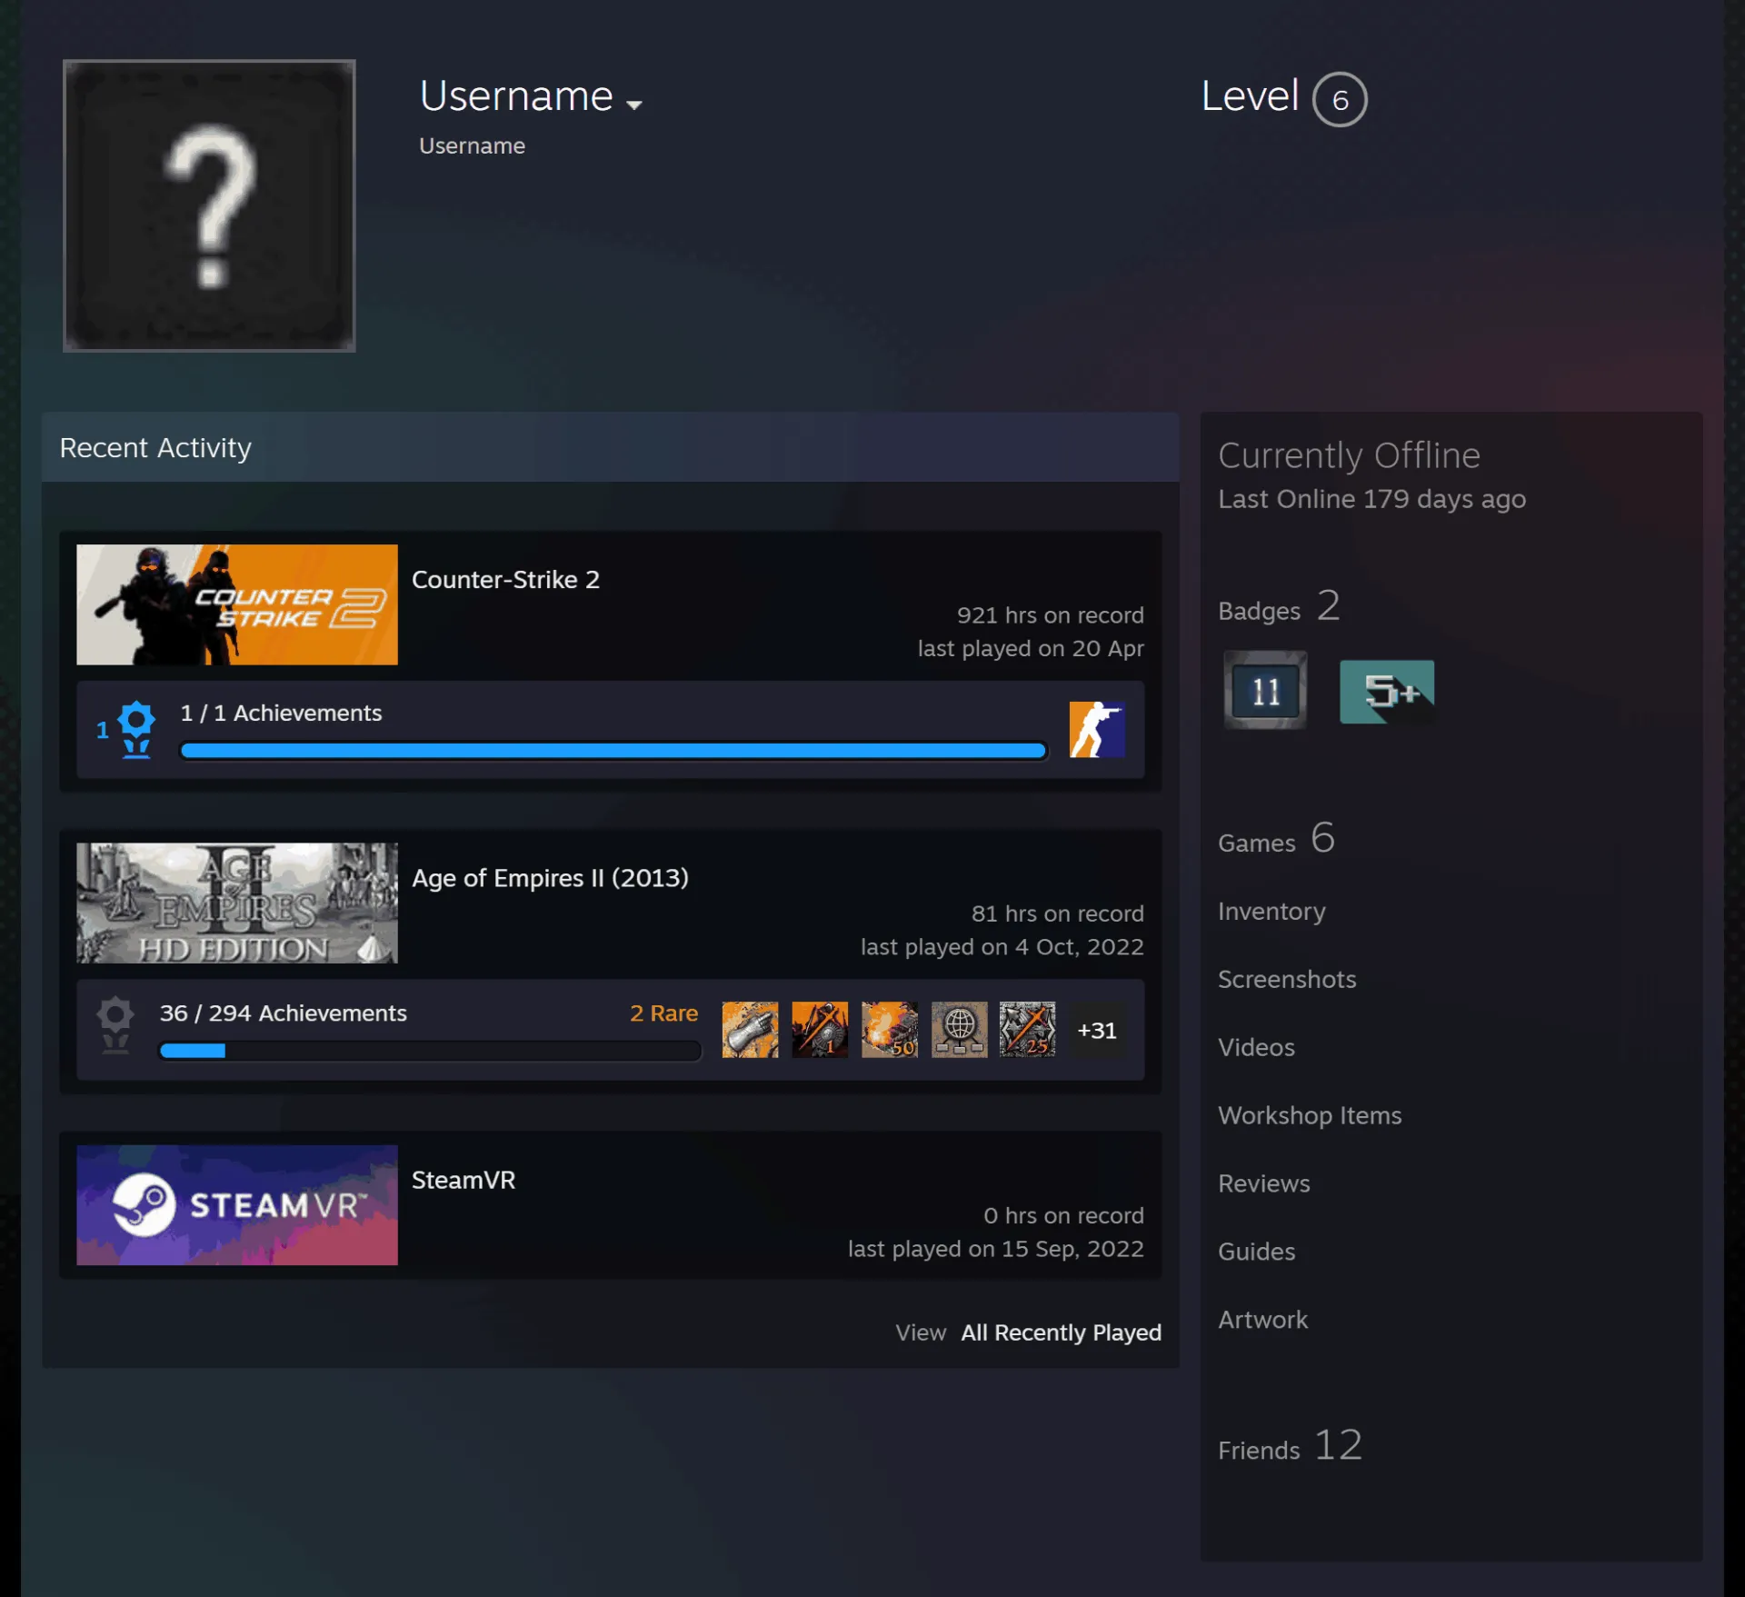Open the Artwork page
1745x1597 pixels.
[x=1262, y=1320]
